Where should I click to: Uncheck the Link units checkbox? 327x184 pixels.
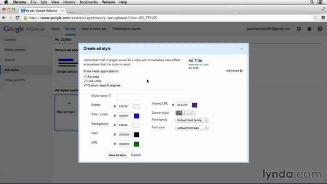[x=85, y=81]
